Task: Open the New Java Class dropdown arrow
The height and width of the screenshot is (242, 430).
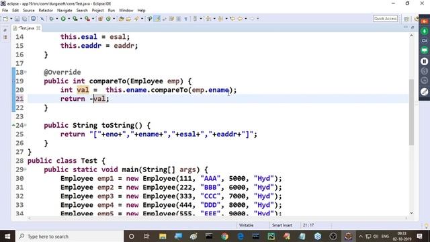Action: click(114, 19)
